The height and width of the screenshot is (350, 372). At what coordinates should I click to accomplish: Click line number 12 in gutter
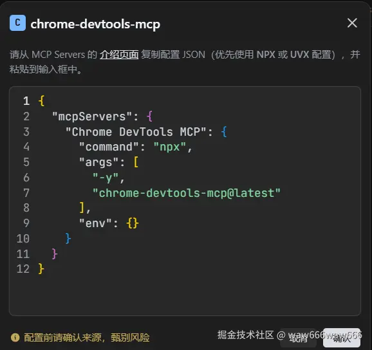(23, 269)
